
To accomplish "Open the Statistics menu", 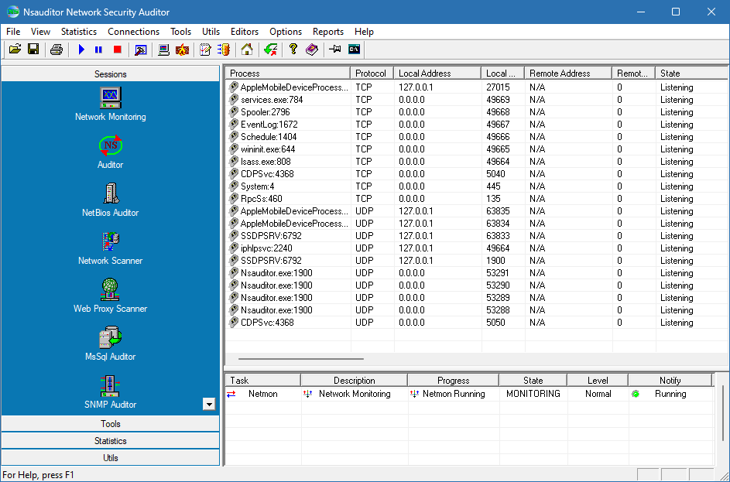I will tap(79, 32).
